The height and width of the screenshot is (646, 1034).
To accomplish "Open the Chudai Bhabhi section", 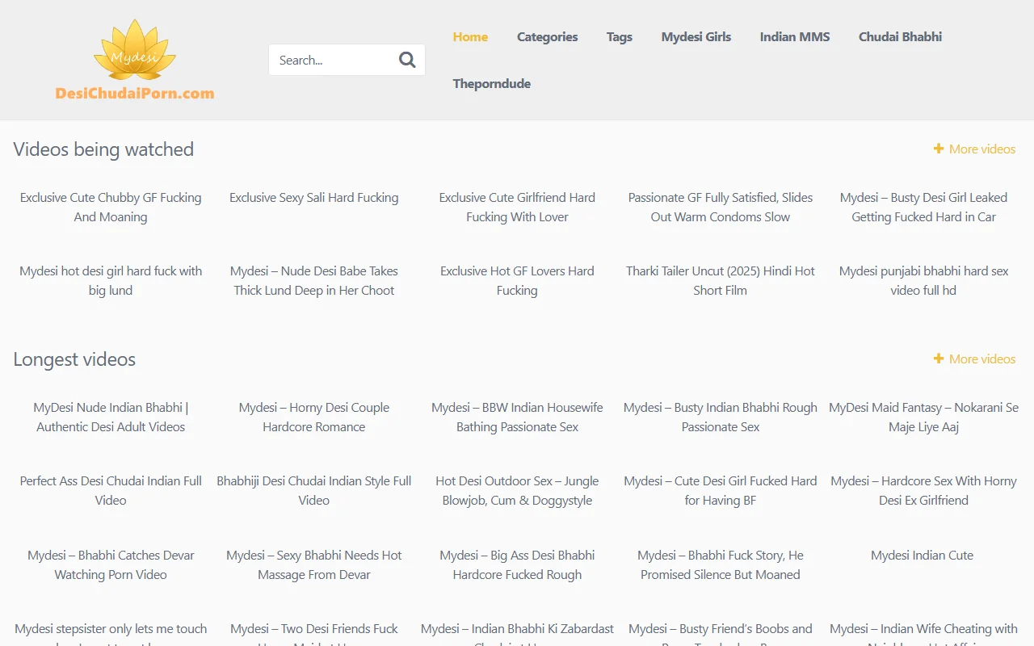I will (900, 36).
